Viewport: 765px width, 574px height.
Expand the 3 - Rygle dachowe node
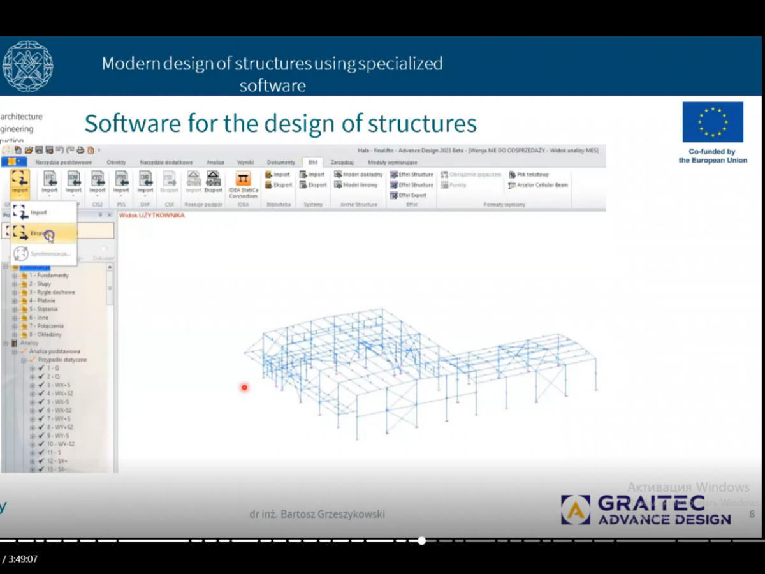click(15, 292)
